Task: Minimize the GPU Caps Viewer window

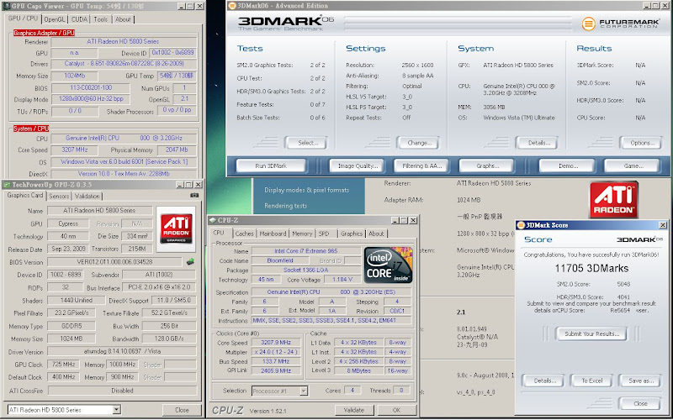Action: [182, 6]
